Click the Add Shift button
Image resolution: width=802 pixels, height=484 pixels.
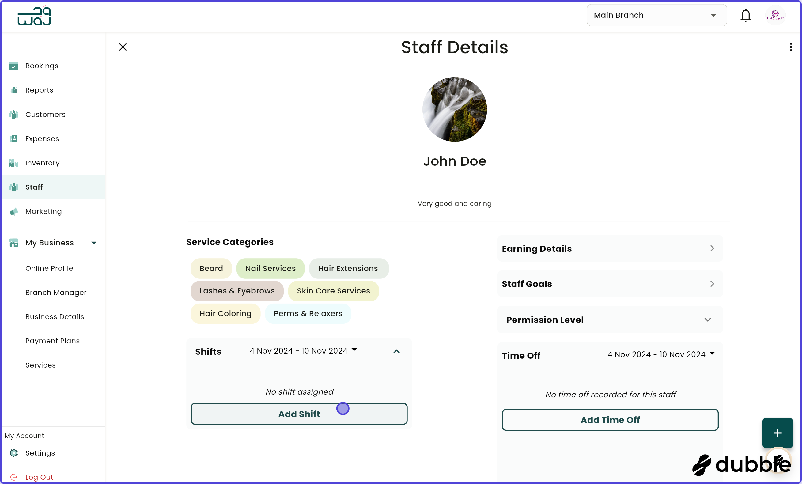299,414
